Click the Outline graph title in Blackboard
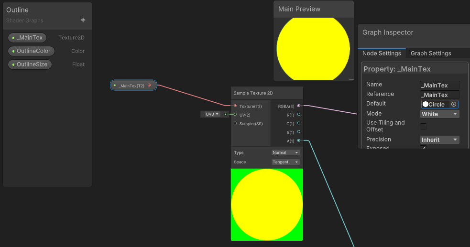Screen dimensions: 470x247 17,10
